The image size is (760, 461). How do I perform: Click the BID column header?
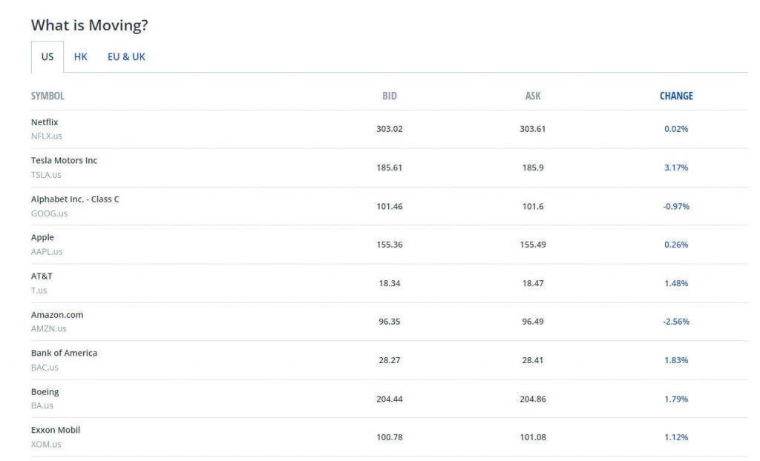[390, 96]
